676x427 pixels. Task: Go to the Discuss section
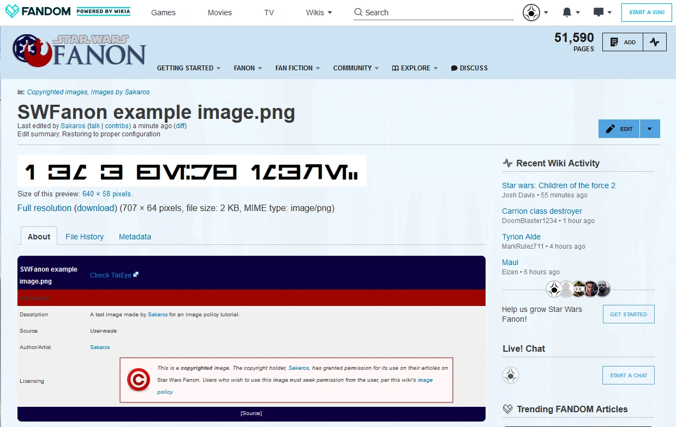click(x=469, y=68)
